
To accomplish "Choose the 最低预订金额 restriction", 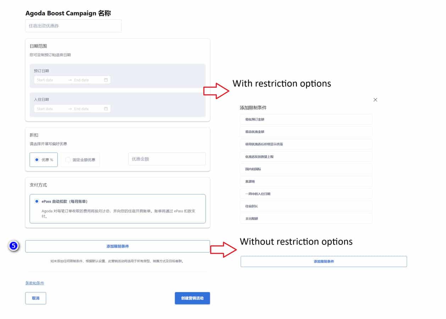I will [306, 119].
